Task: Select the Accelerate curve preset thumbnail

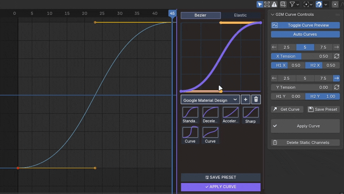Action: tap(230, 115)
